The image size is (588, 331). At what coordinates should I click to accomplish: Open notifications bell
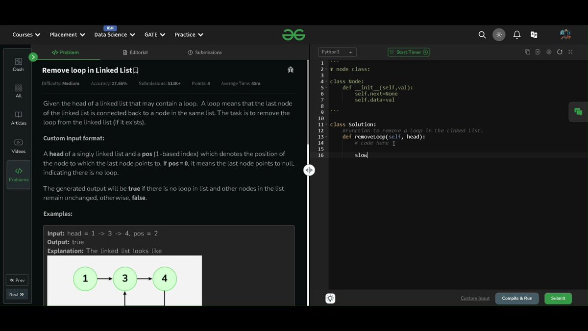[x=516, y=35]
